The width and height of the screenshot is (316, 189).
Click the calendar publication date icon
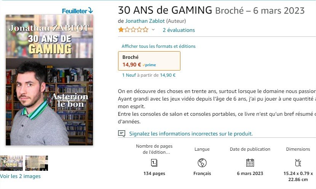click(x=250, y=163)
